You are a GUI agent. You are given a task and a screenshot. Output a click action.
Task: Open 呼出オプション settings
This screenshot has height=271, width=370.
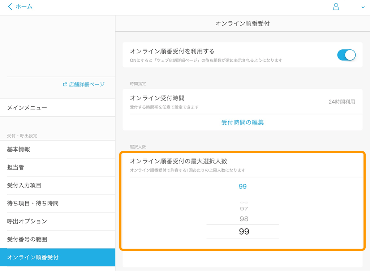57,221
